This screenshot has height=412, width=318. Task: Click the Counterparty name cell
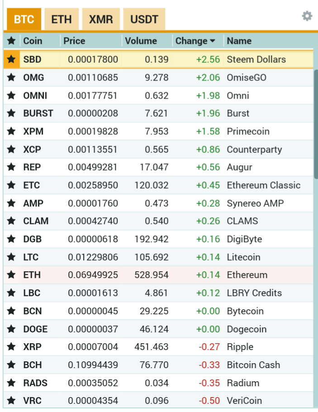[x=254, y=150]
